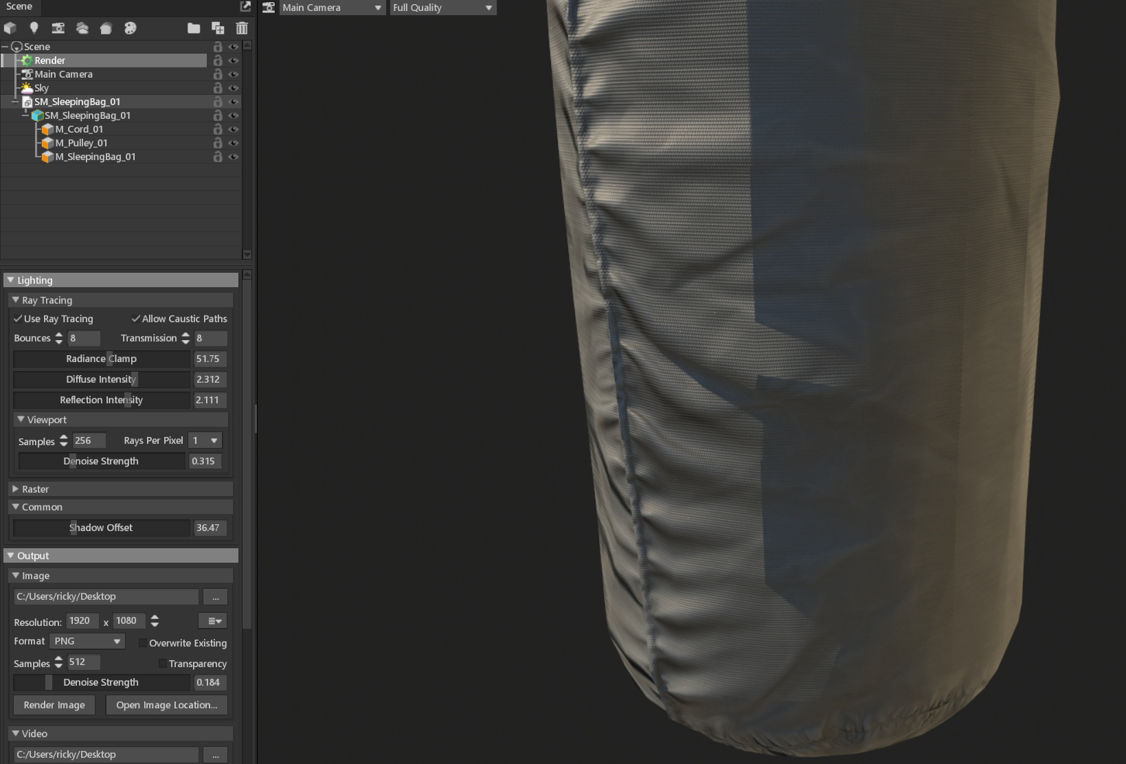Click the Main Camera icon in the scene tree
This screenshot has height=764, width=1126.
tap(27, 74)
